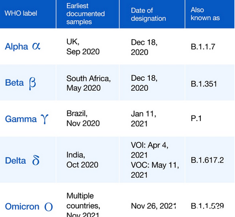Open the Beta variant link
This screenshot has height=217, width=235.
coord(15,82)
